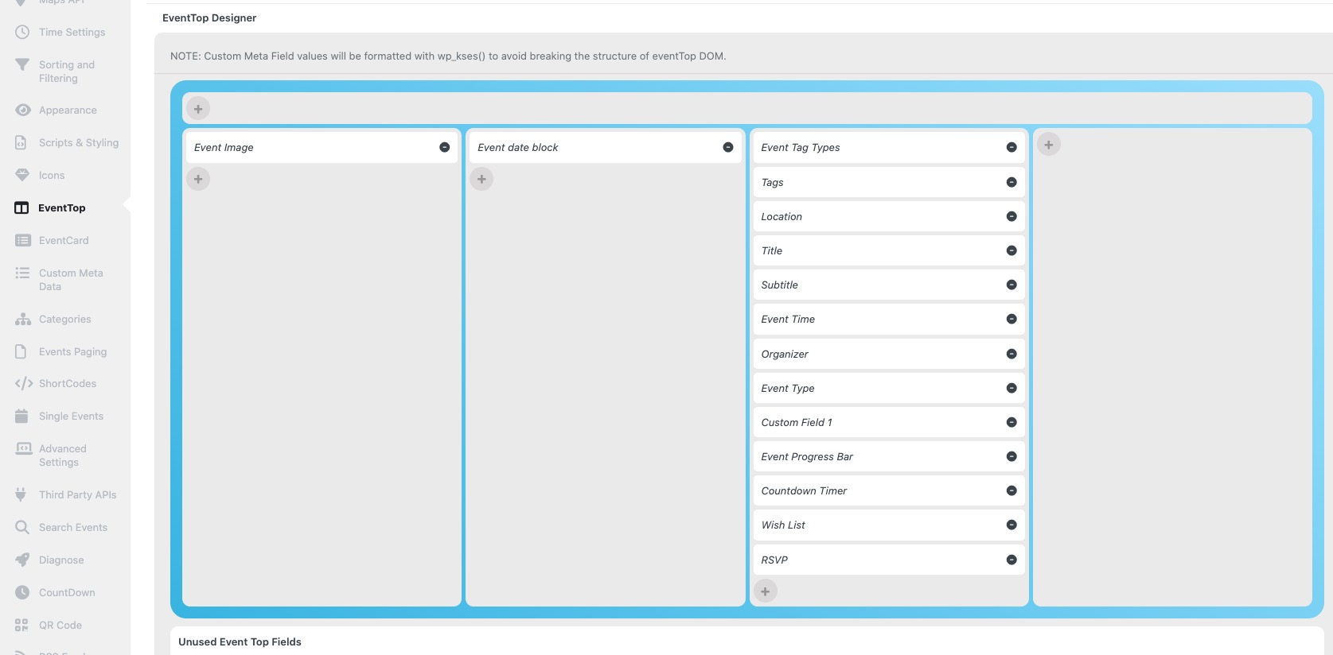Select the Event date block item
The image size is (1333, 655).
pos(605,147)
